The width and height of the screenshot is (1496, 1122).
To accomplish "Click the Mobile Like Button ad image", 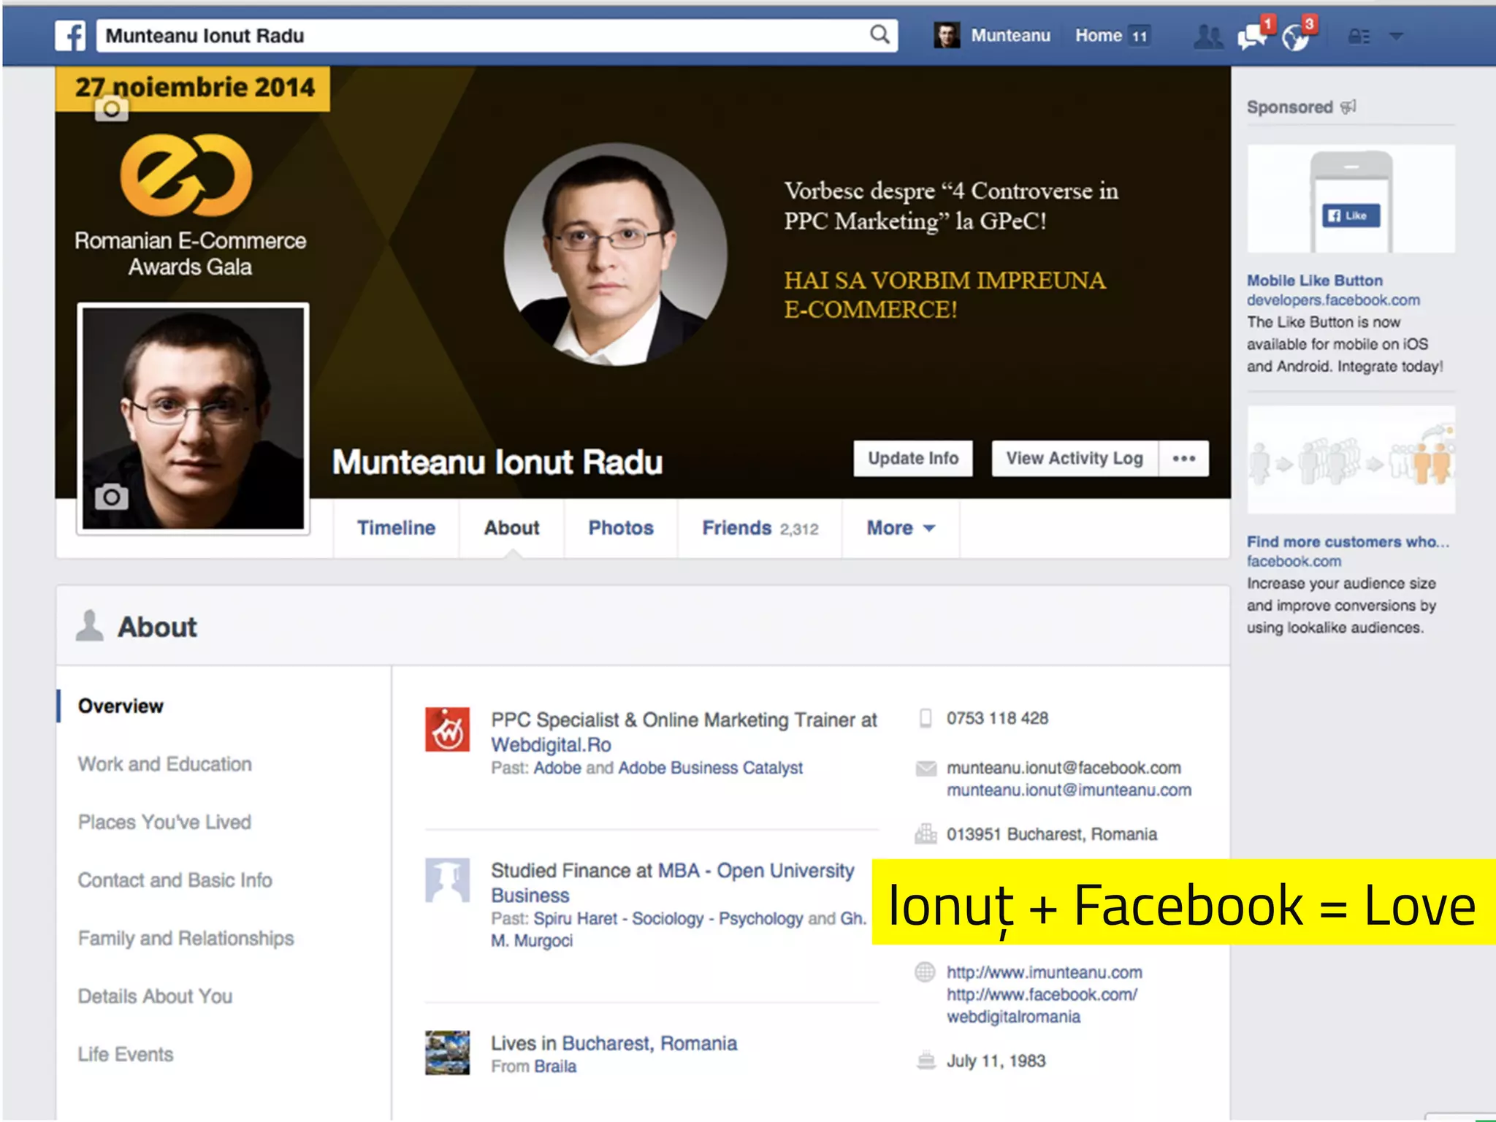I will [x=1351, y=199].
